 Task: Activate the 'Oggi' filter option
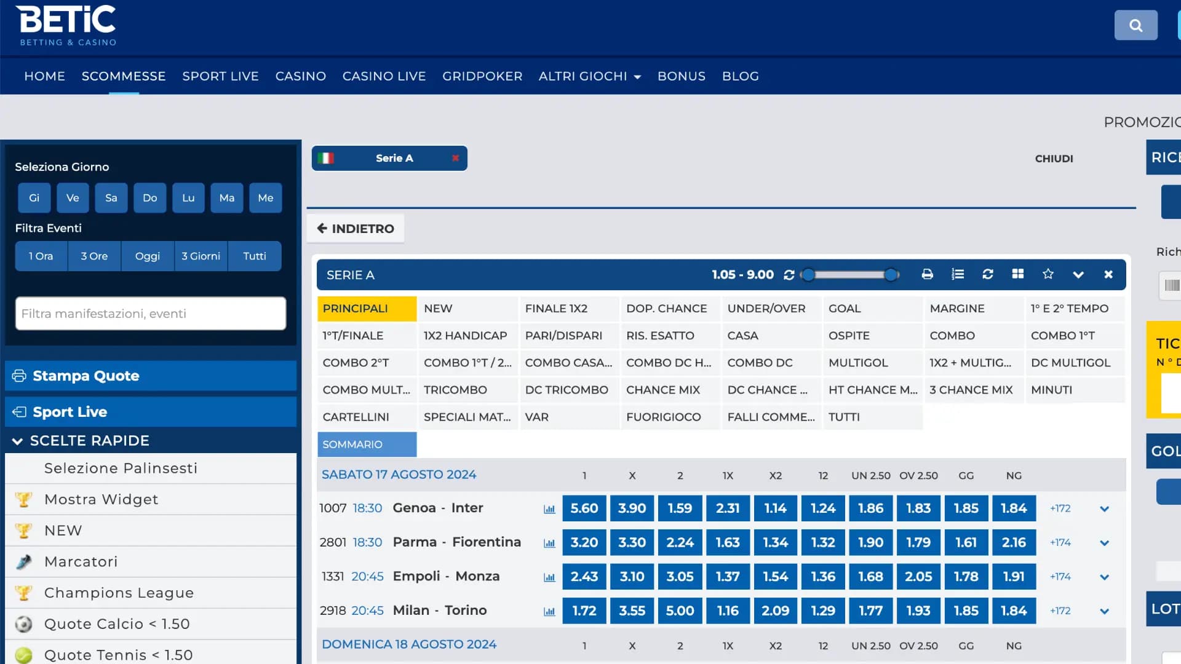[148, 256]
